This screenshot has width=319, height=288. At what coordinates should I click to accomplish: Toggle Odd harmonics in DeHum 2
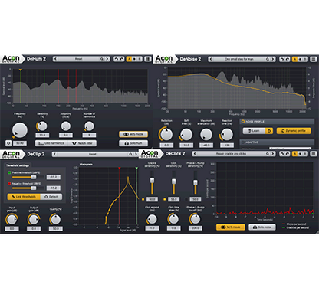(x=51, y=143)
